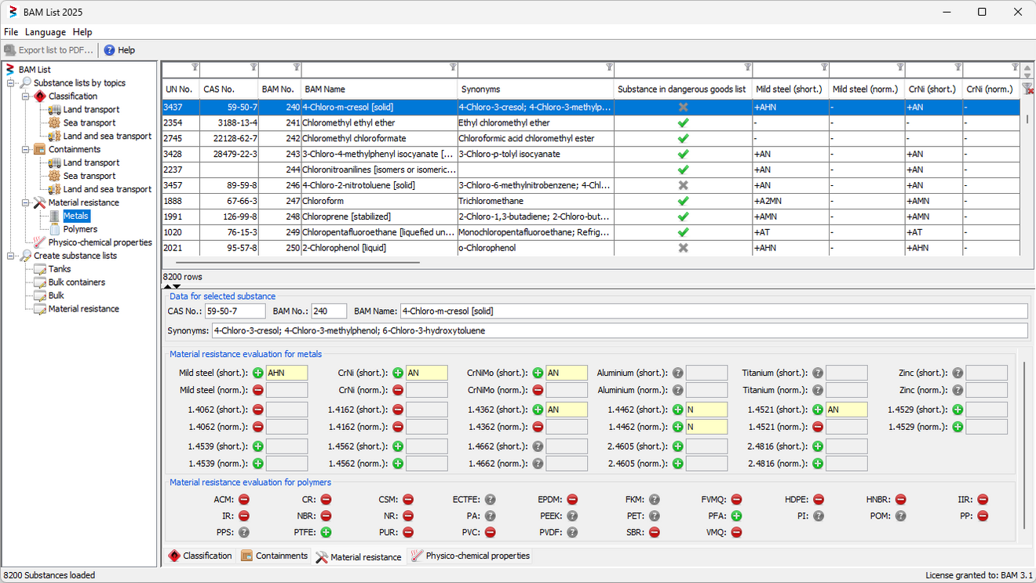The width and height of the screenshot is (1036, 583).
Task: Open filter for Substance in dangerous goods list
Action: 747,67
